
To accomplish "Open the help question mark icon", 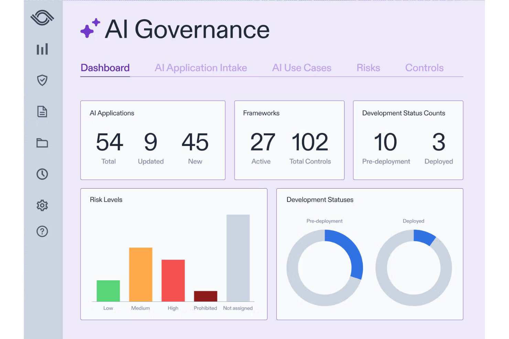I will [x=42, y=231].
